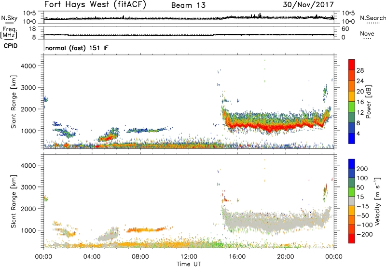The height and width of the screenshot is (267, 386).
Task: Select the '50' label on Velocity colorbar
Action: point(360,187)
